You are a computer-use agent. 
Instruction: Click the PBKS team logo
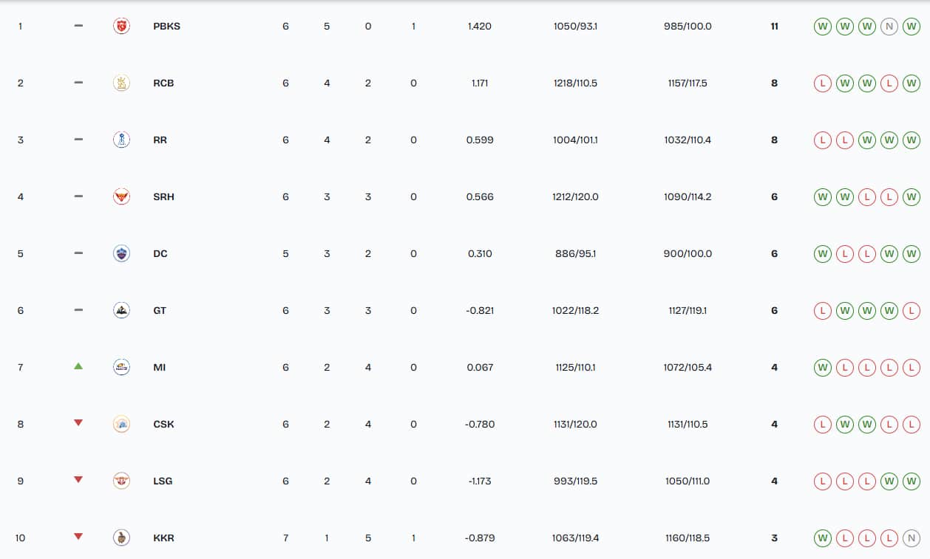coord(121,27)
